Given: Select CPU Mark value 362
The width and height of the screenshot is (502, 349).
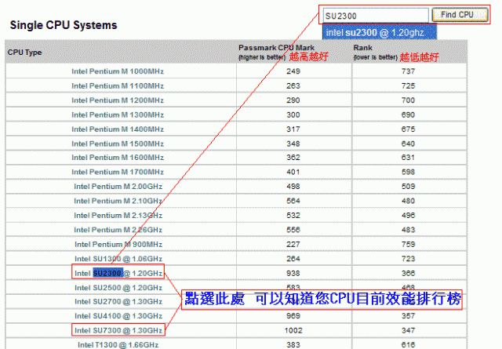Looking at the screenshot, I should point(293,158).
